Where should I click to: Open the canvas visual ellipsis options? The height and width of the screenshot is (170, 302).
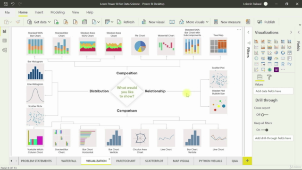click(x=239, y=30)
